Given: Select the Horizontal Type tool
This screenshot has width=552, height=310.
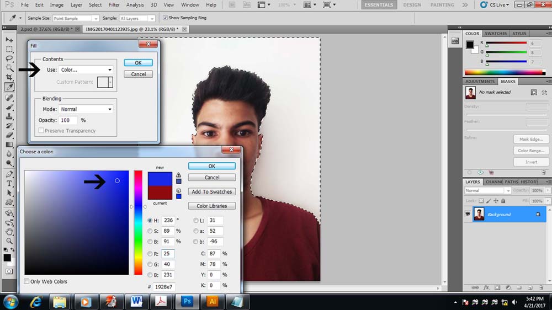Looking at the screenshot, I should pos(9,183).
